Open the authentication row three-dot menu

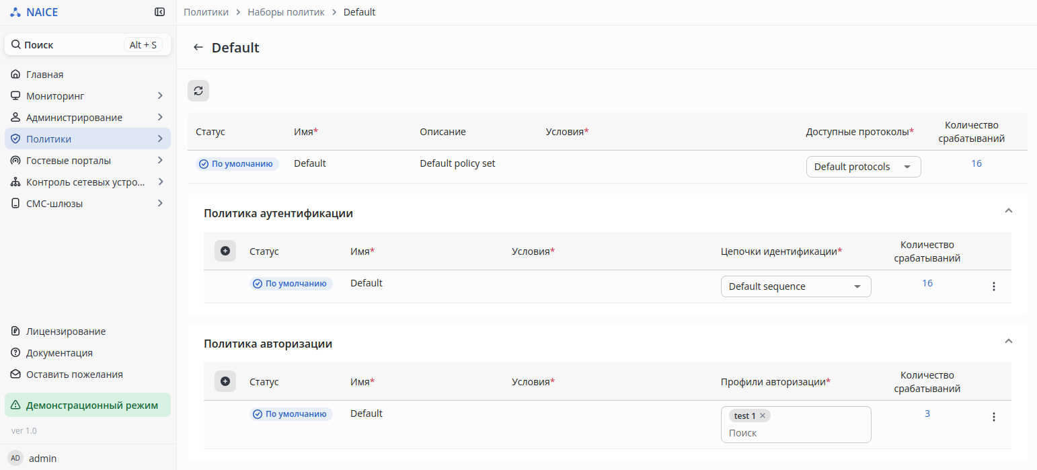coord(993,286)
